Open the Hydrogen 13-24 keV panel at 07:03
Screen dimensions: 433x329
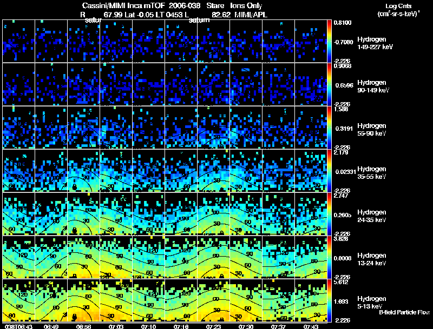116,257
